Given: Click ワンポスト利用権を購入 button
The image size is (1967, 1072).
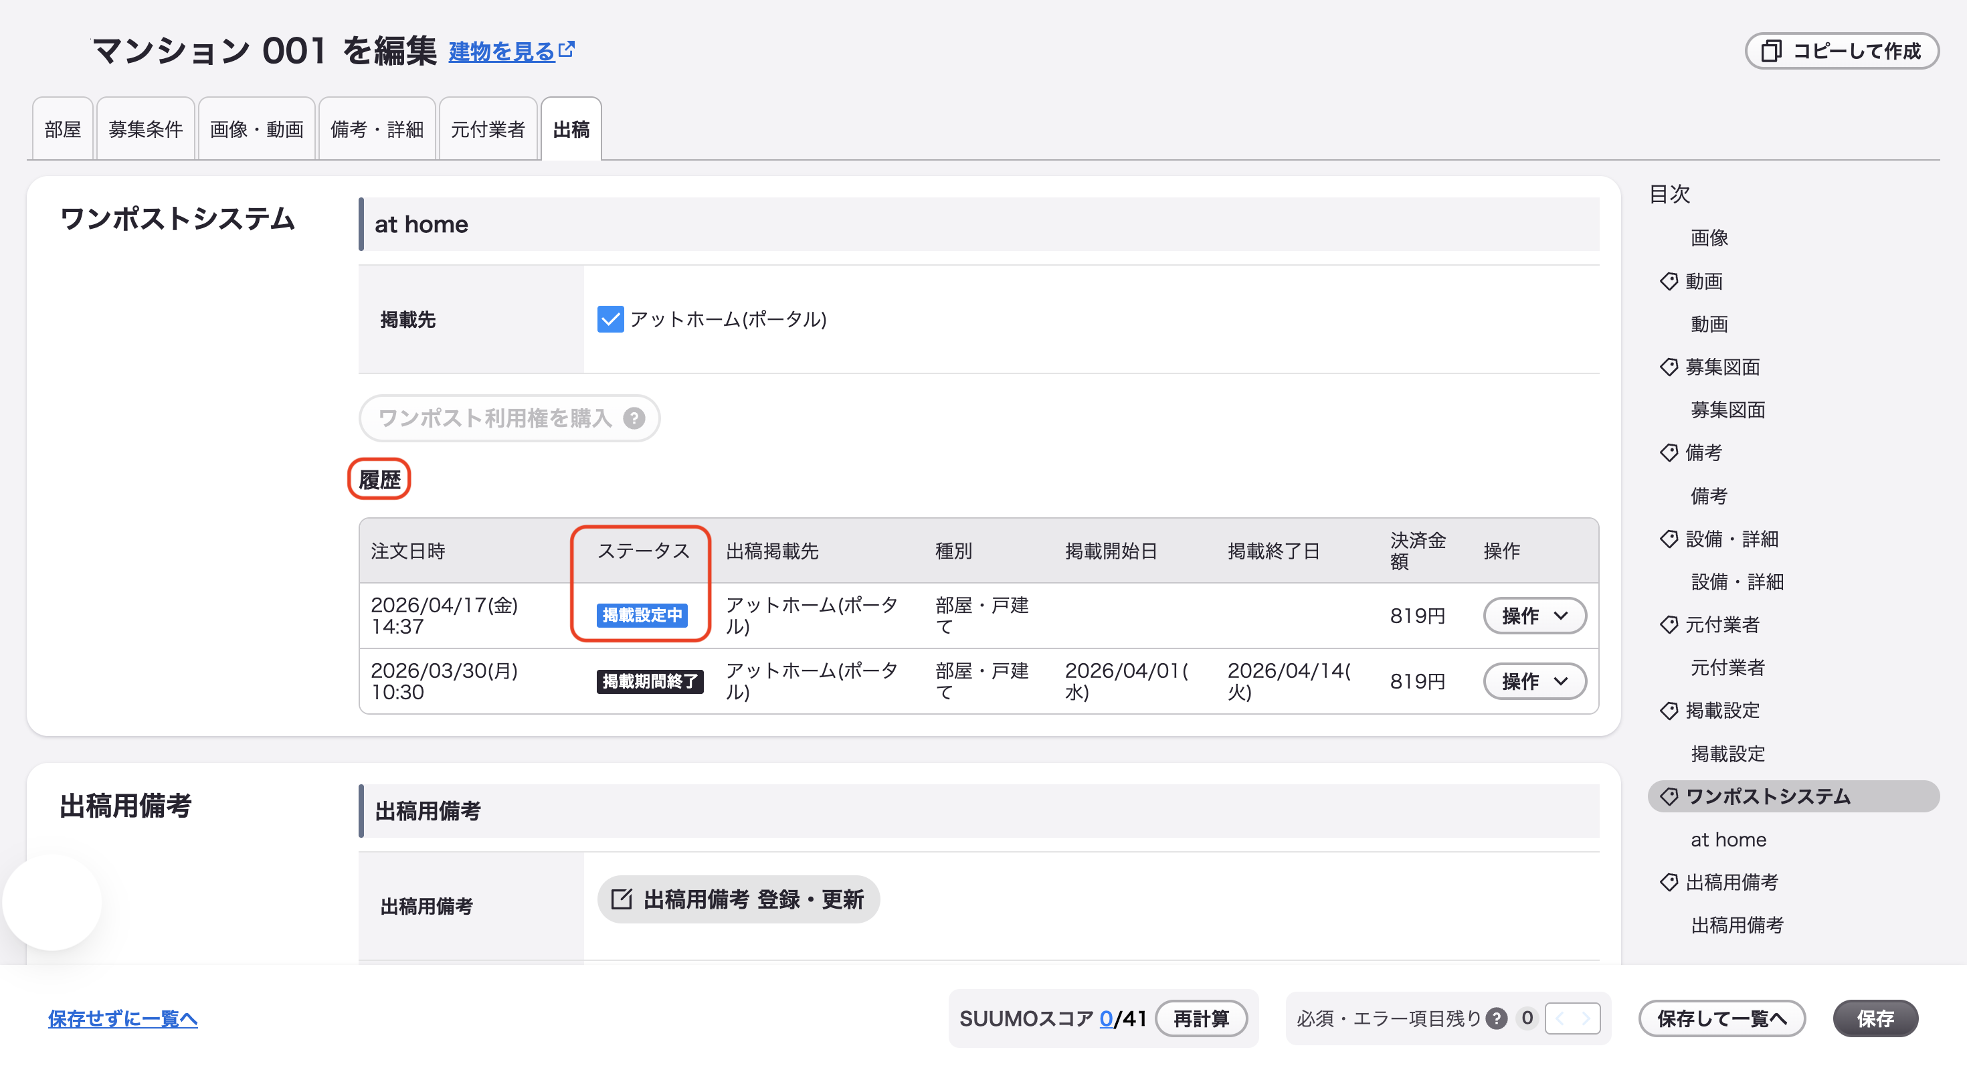Looking at the screenshot, I should point(509,418).
